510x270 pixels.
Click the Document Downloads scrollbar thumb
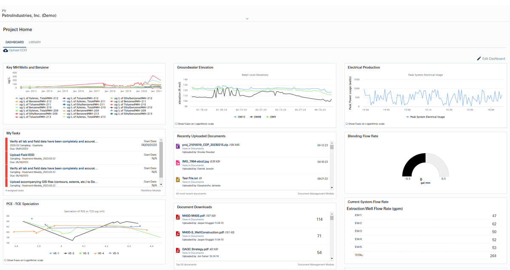(x=332, y=218)
